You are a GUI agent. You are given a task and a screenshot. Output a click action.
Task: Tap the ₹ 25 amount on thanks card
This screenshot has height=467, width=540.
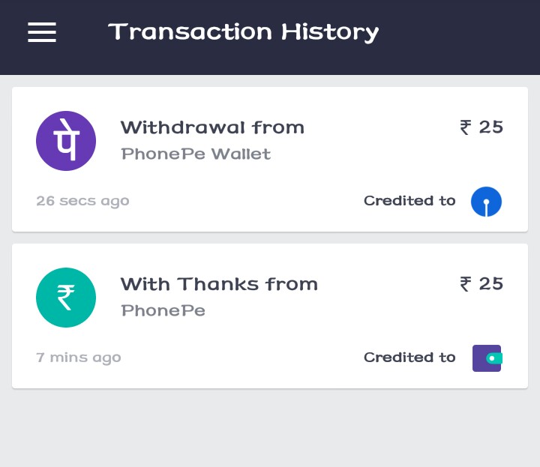coord(481,284)
